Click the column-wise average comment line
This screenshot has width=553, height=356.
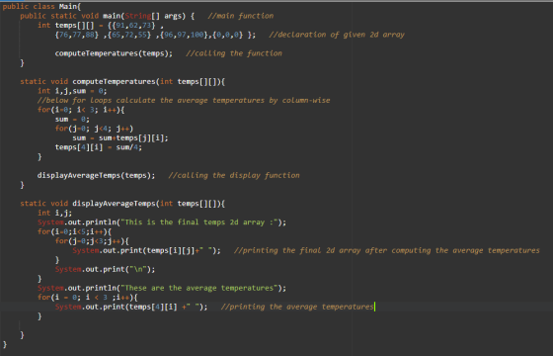[184, 100]
